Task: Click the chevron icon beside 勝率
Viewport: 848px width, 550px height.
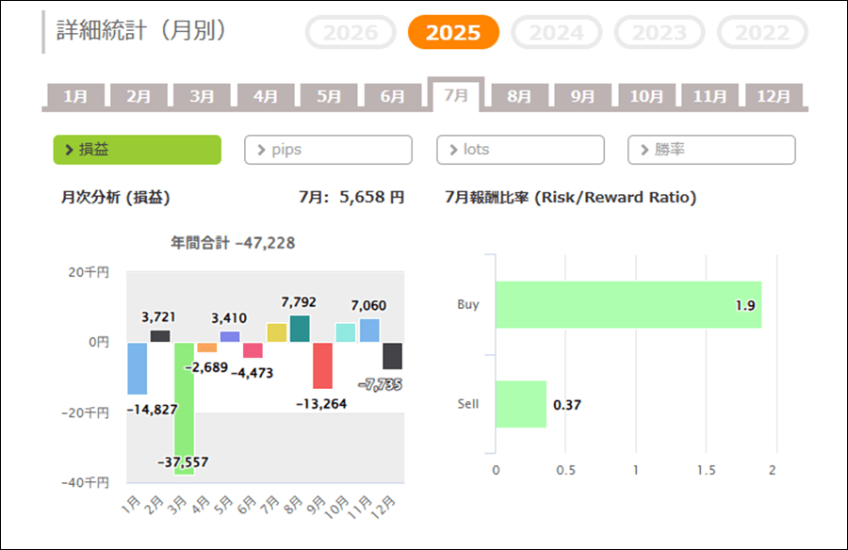Action: (644, 150)
